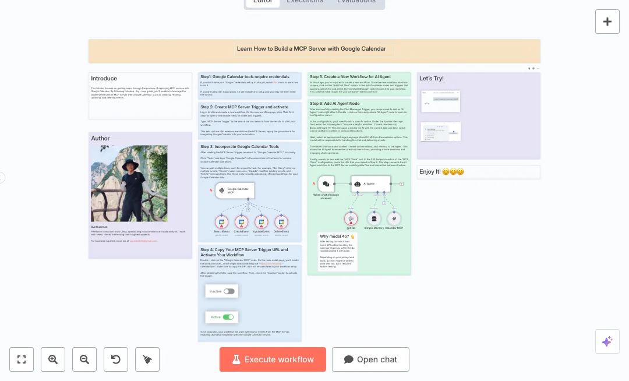Click the fit-to-view zoom icon

click(x=22, y=359)
